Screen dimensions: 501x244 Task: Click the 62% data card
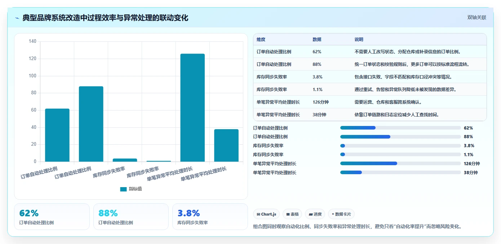coord(52,217)
